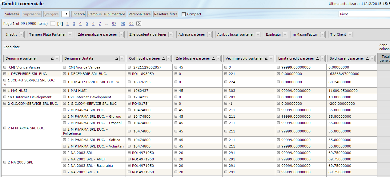Click the Personalizare button
The height and width of the screenshot is (177, 390).
click(140, 14)
